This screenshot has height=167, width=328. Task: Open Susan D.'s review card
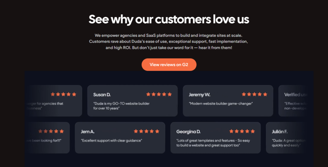[x=132, y=101]
